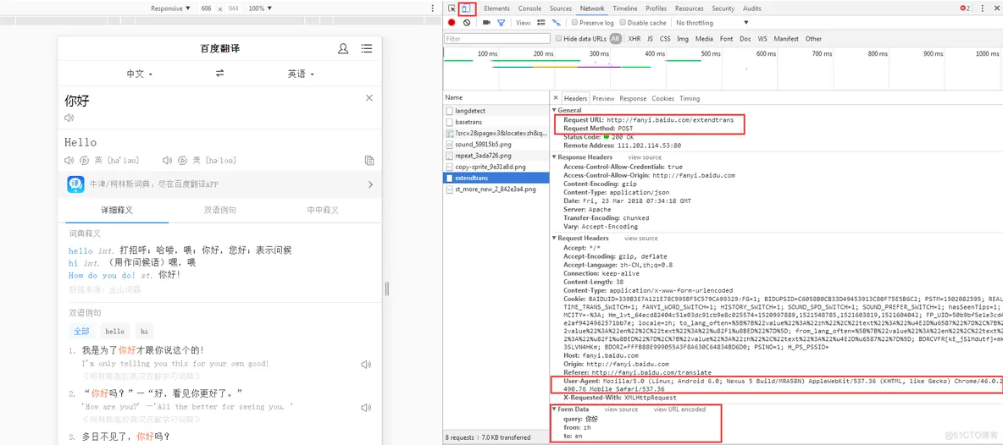The image size is (1003, 445).
Task: Copy translation result with the copy icon
Action: pos(369,160)
